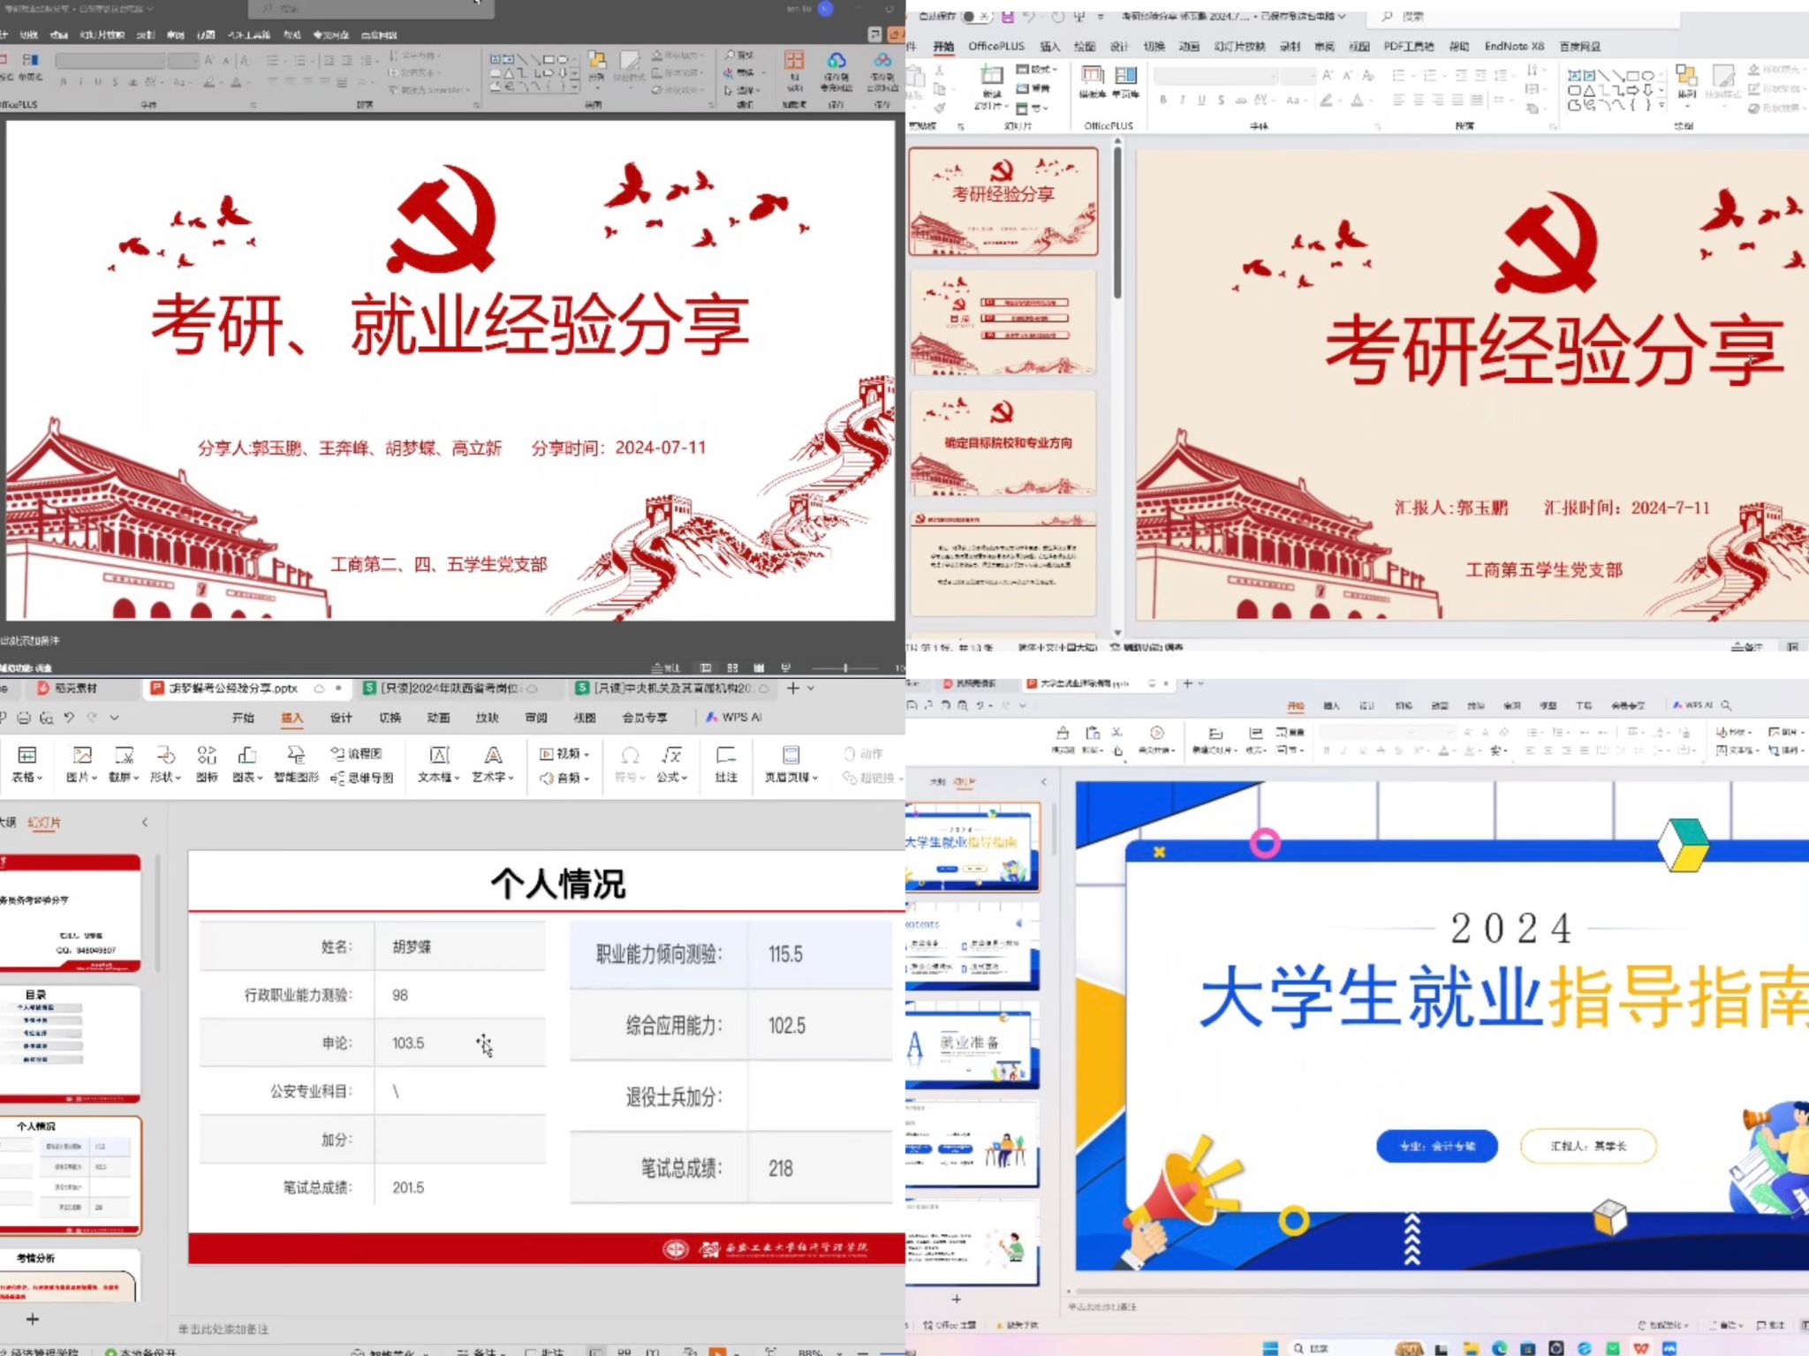
Task: Click the font color swatch in PowerPoint ribbon
Action: click(1358, 101)
